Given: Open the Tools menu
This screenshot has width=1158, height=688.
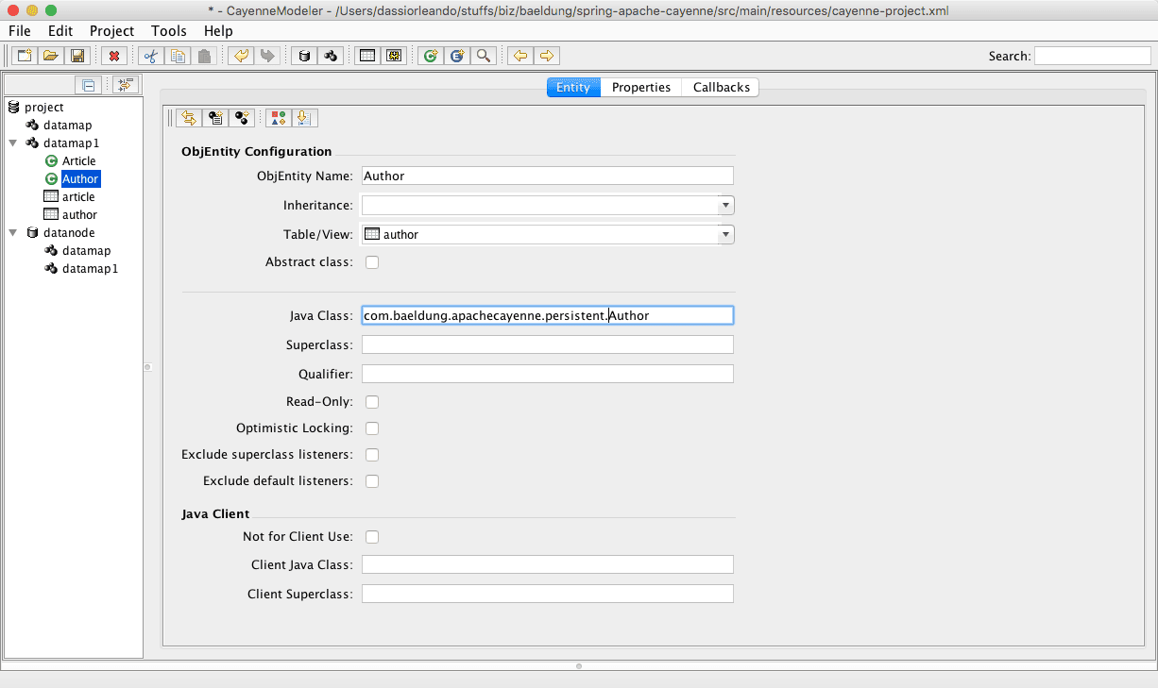Looking at the screenshot, I should click(168, 31).
